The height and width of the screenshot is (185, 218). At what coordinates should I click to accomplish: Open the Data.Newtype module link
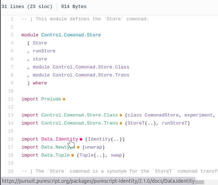[58, 147]
